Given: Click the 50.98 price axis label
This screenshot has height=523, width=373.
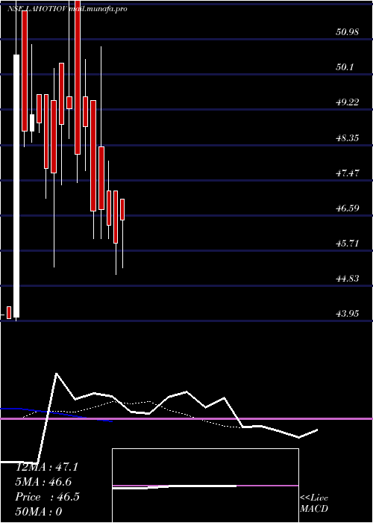Looking at the screenshot, I should (x=348, y=32).
